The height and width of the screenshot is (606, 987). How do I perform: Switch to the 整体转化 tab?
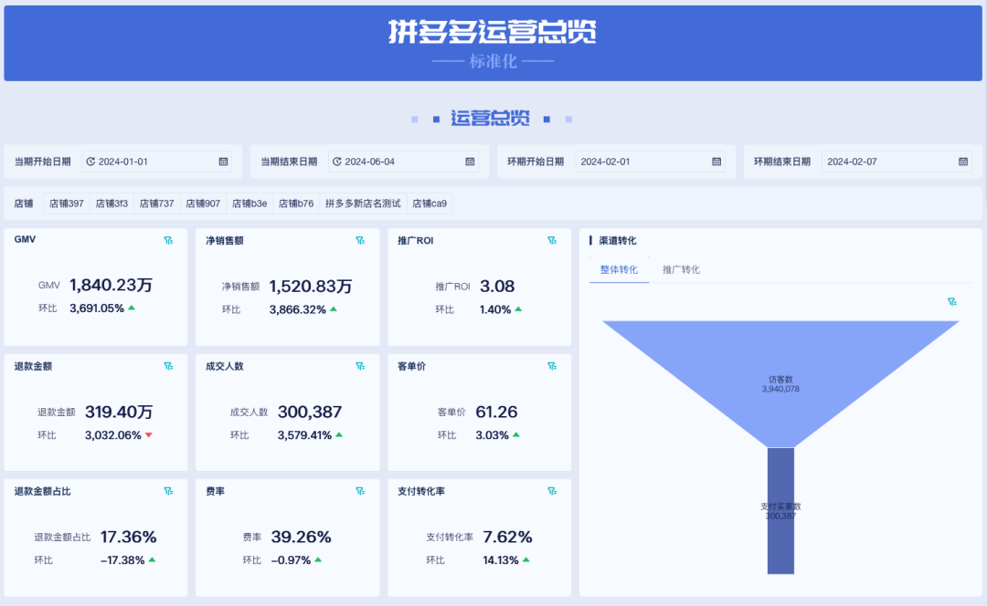(x=619, y=269)
